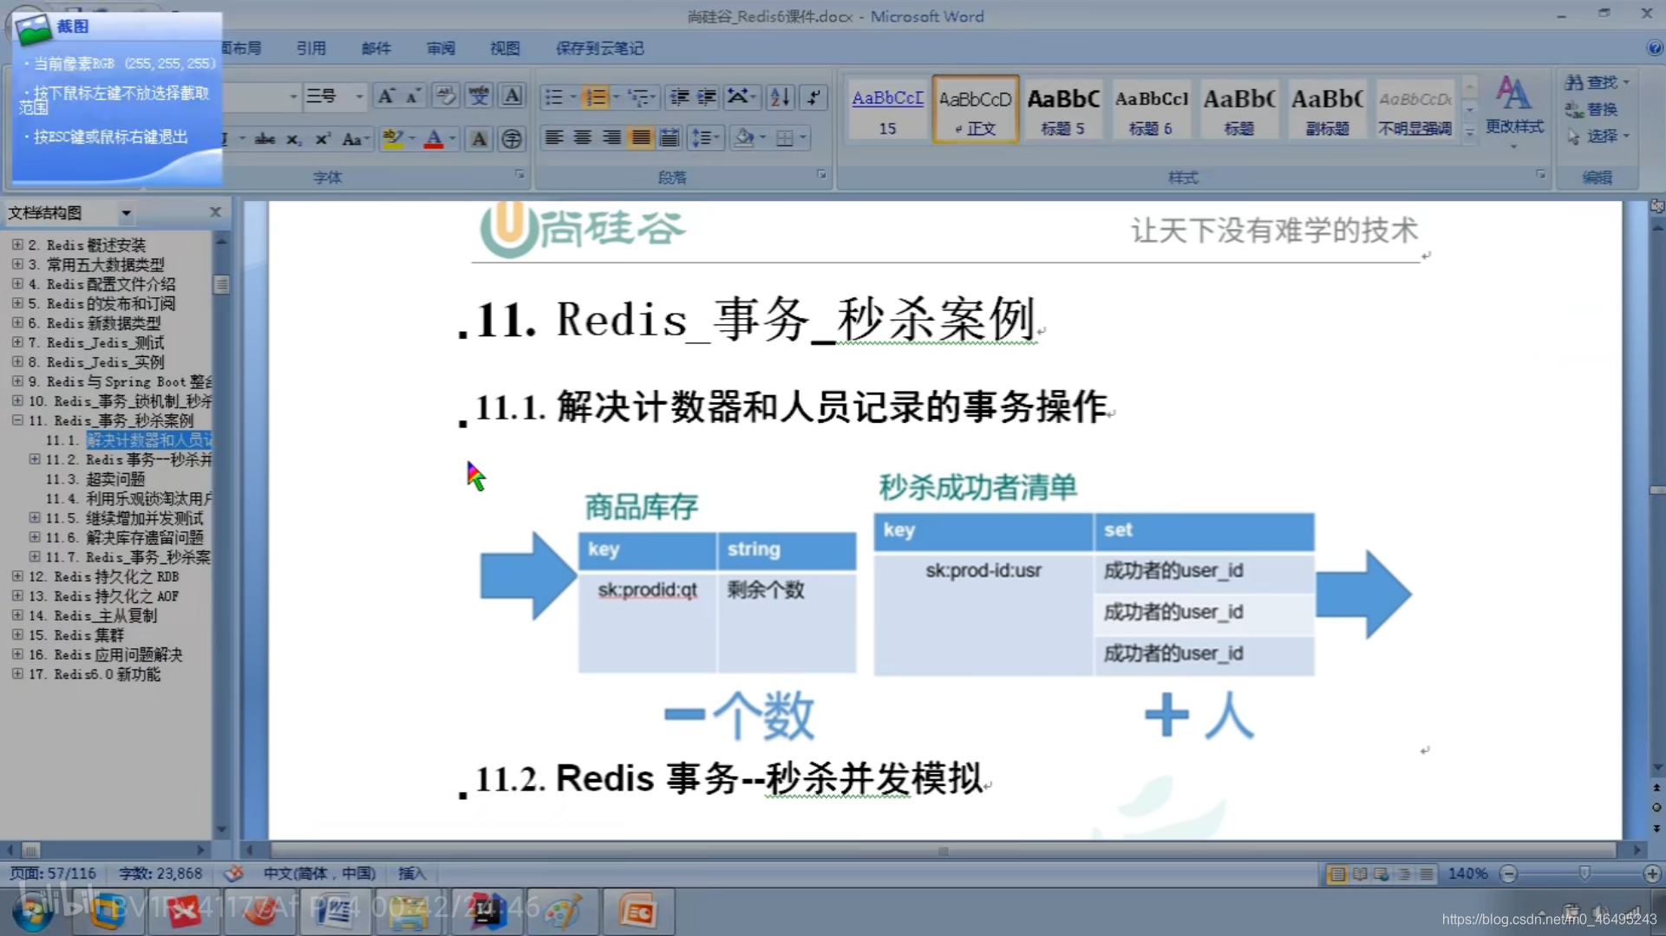This screenshot has width=1666, height=936.
Task: Apply superscript formatting
Action: coord(323,139)
